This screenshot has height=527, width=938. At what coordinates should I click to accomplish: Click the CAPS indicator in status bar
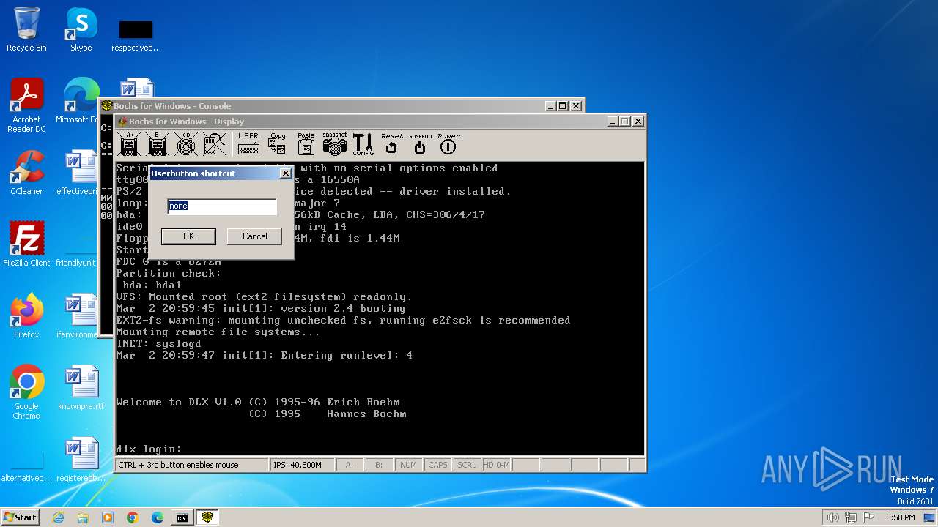437,465
